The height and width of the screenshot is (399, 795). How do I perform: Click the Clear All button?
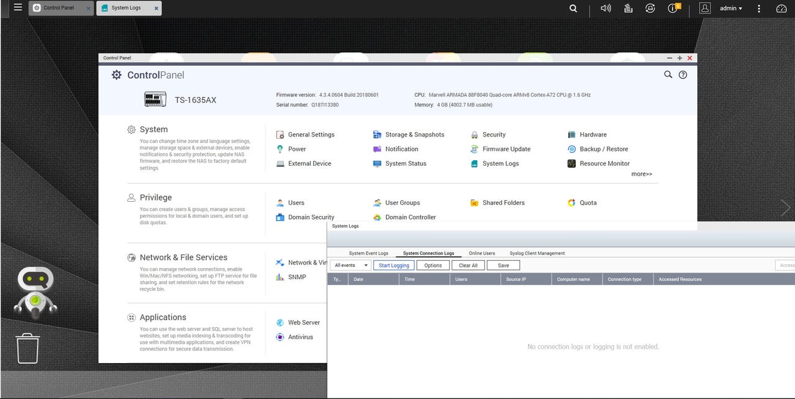468,265
